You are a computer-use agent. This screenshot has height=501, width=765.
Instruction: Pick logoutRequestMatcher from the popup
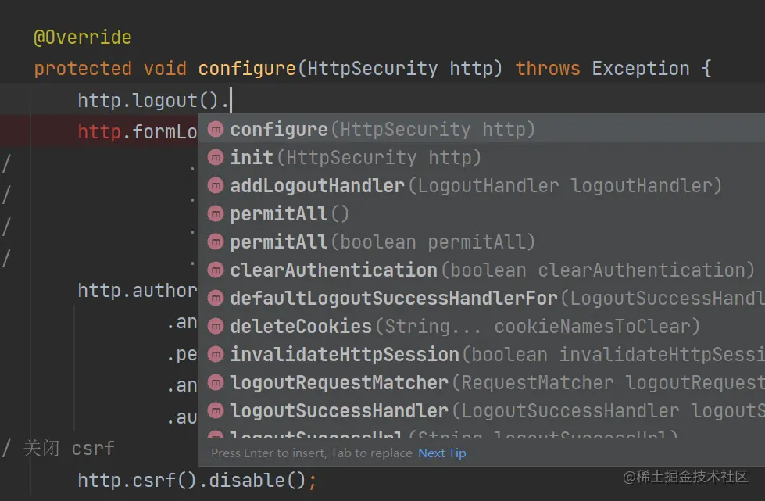481,382
